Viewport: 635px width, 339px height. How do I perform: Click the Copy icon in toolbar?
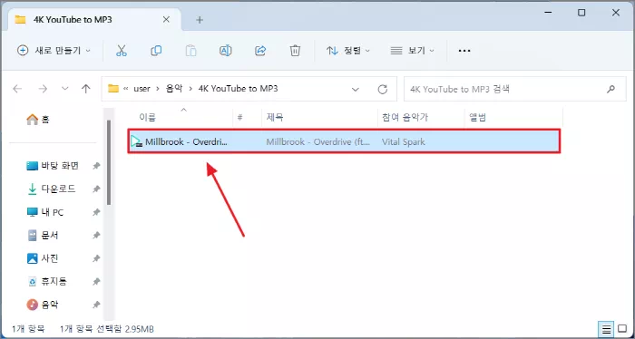tap(156, 51)
